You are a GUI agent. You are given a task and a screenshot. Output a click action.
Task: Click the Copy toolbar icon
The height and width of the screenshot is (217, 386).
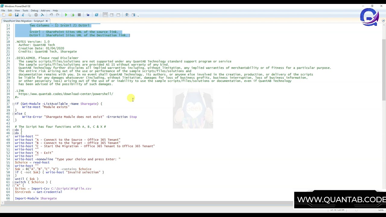[29, 15]
